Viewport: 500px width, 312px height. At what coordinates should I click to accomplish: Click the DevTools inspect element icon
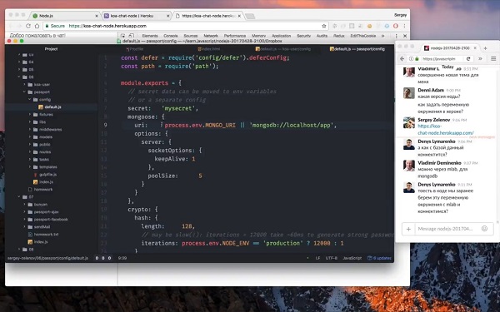click(123, 36)
